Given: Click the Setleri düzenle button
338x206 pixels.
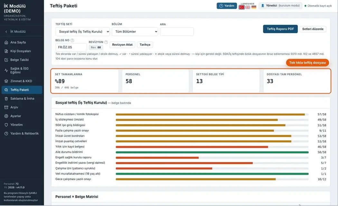Looking at the screenshot, I should pyautogui.click(x=313, y=29).
